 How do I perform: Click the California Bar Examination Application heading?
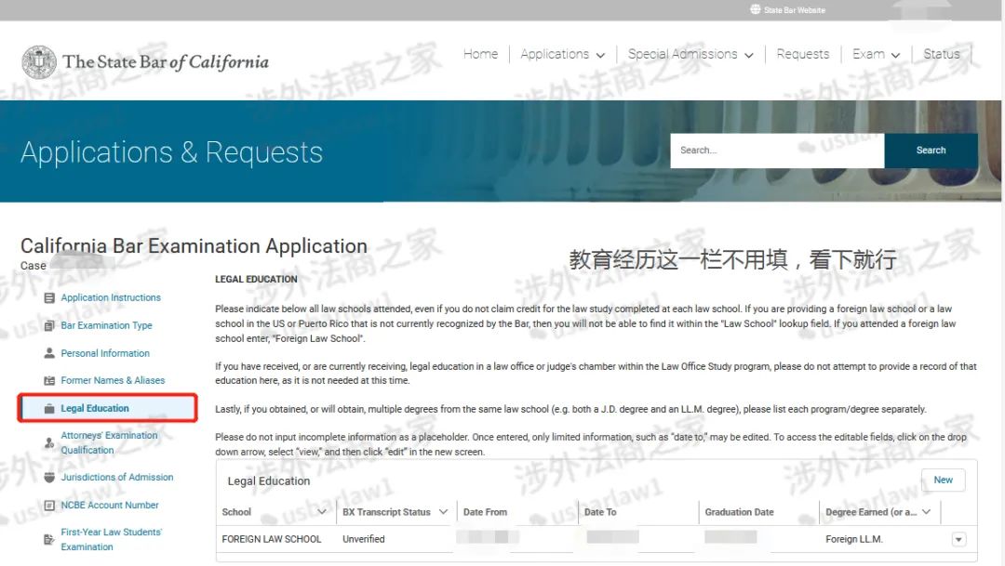pyautogui.click(x=194, y=246)
